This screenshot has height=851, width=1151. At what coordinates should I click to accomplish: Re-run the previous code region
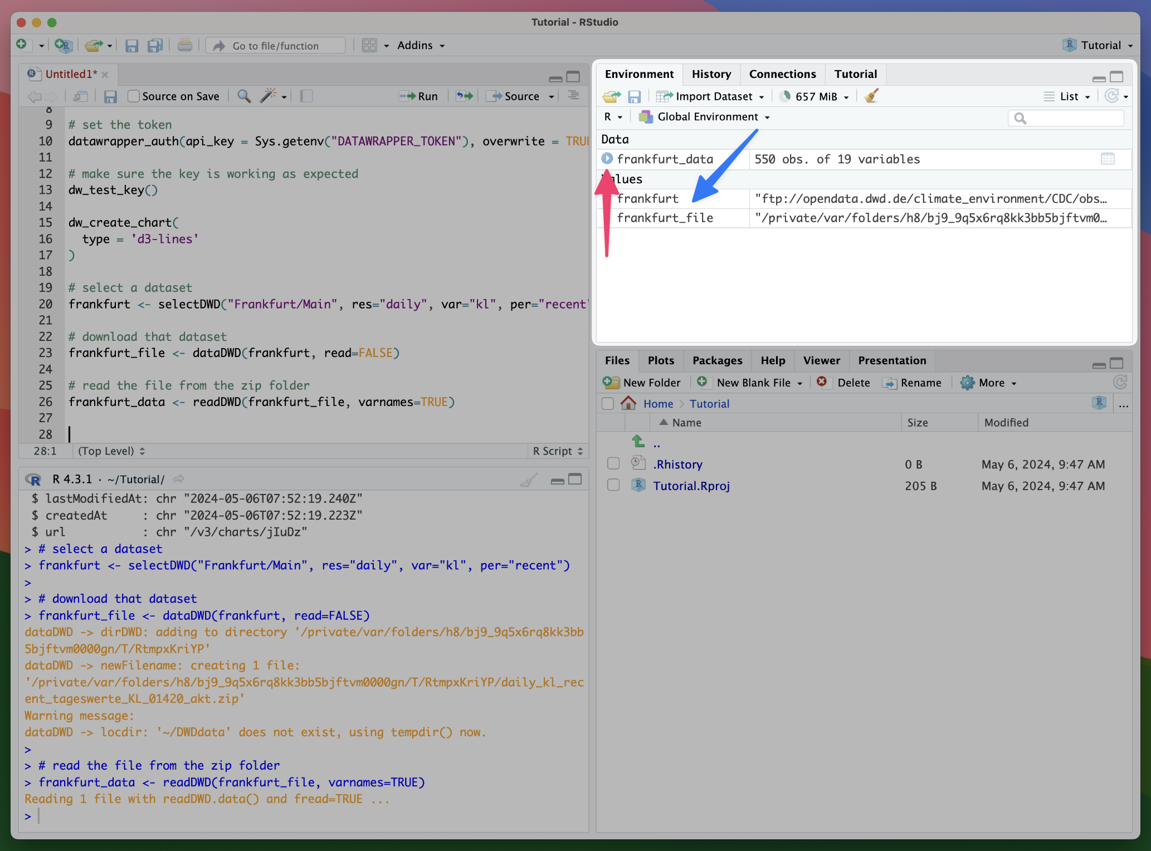tap(464, 96)
